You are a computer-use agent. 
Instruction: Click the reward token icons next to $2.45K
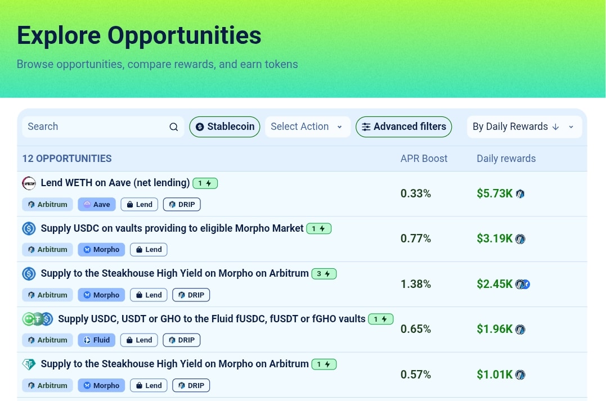click(523, 285)
